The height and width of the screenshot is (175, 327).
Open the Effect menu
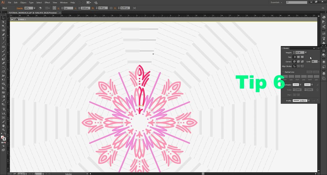tap(47, 3)
